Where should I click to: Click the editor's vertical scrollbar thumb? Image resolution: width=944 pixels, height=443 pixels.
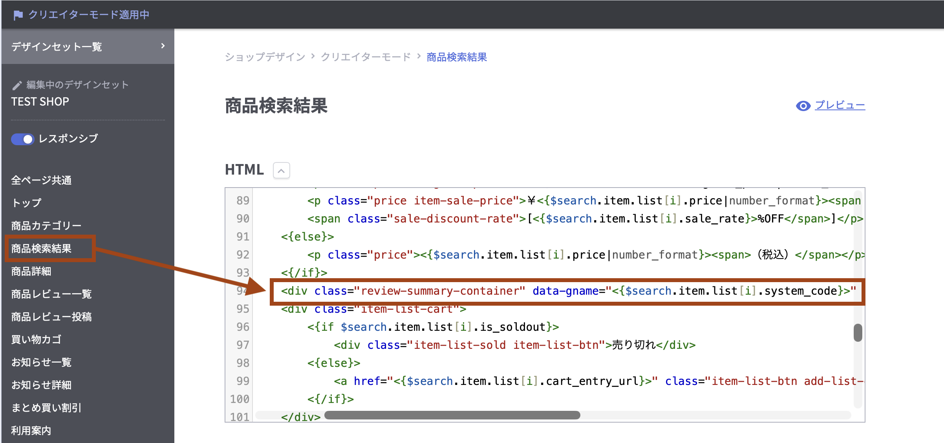tap(858, 332)
